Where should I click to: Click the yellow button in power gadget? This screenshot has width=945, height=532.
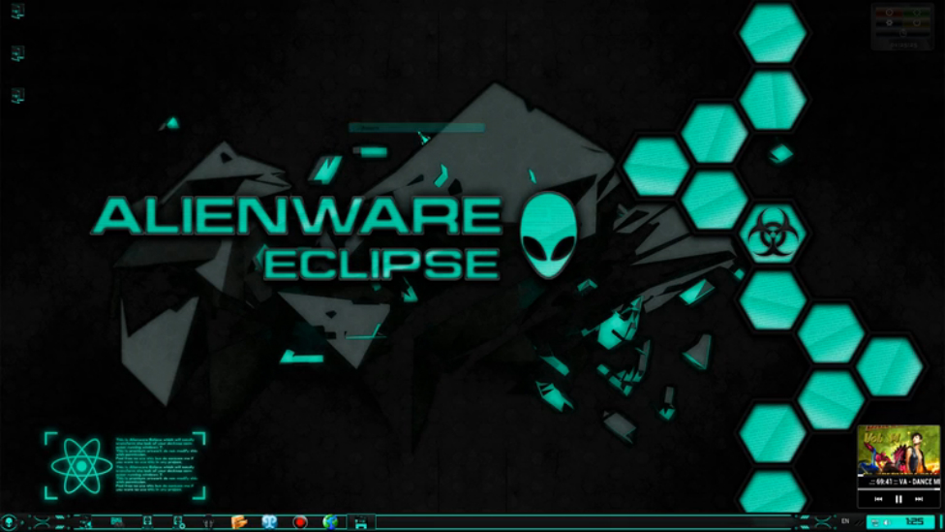click(917, 22)
